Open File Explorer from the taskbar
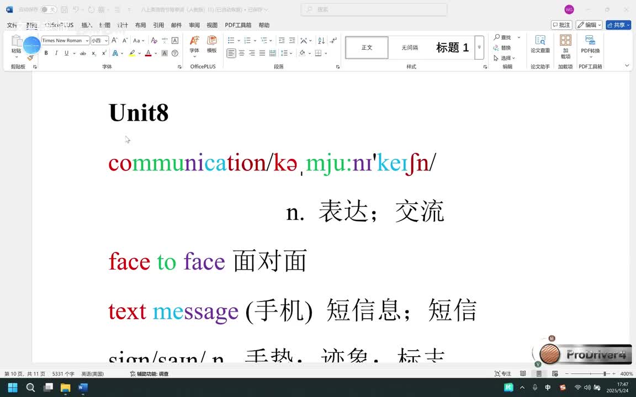 coord(65,388)
